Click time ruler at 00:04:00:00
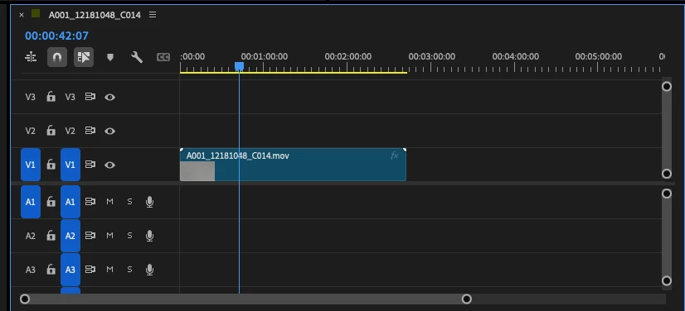Viewport: 685px width, 311px height. tap(516, 56)
